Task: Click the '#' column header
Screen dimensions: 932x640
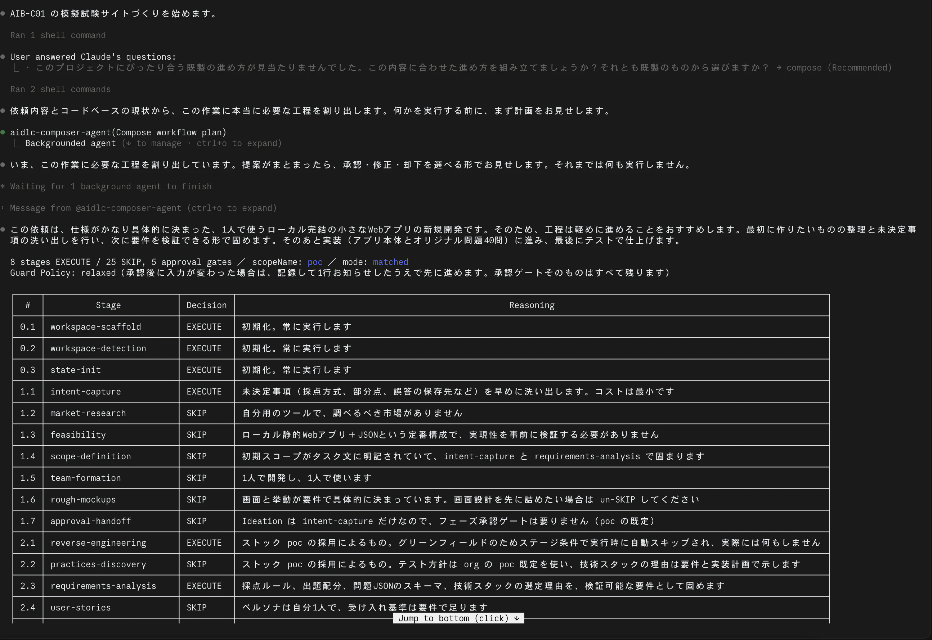Action: 28,305
